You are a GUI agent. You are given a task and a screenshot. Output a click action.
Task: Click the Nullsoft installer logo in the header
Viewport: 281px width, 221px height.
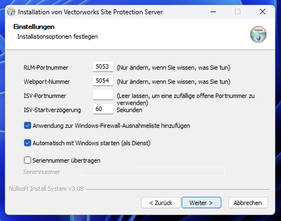(x=258, y=34)
